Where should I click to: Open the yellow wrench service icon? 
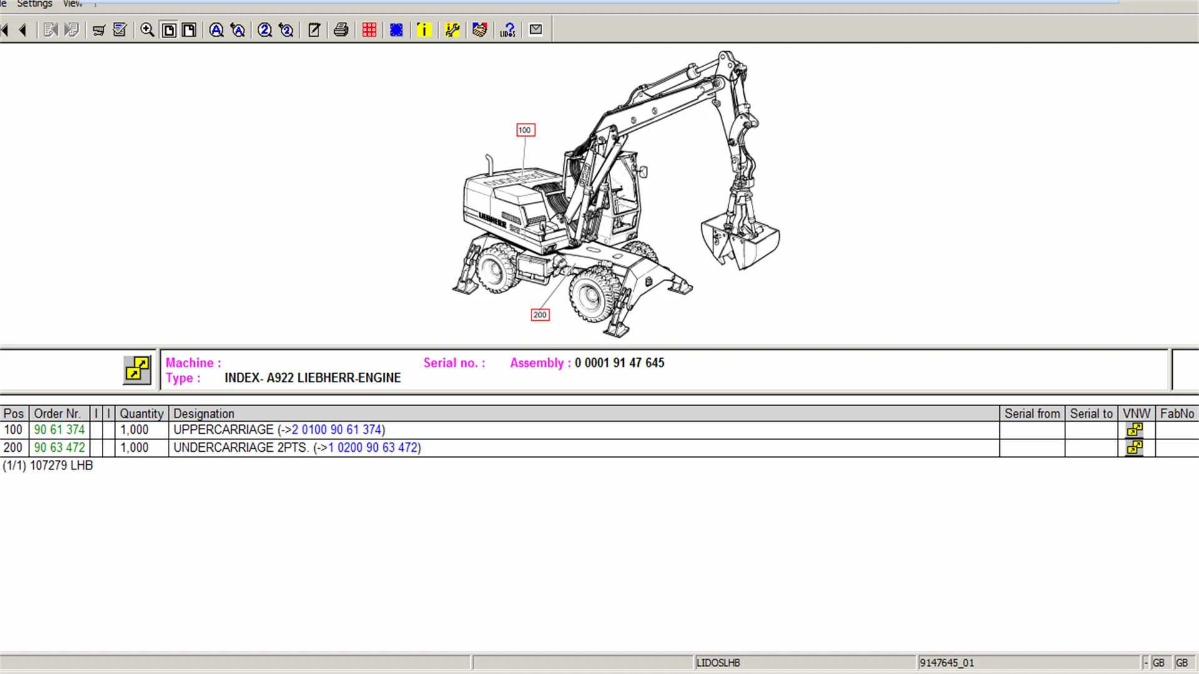tap(452, 30)
